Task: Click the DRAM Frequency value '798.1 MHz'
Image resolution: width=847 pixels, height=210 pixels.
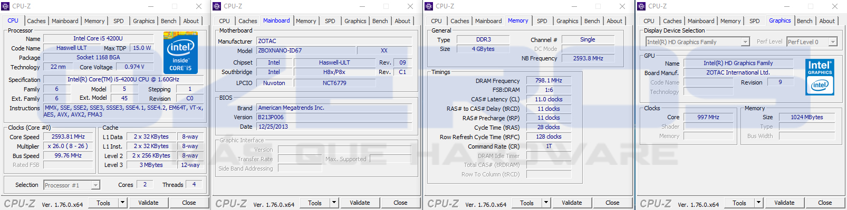Action: point(548,80)
